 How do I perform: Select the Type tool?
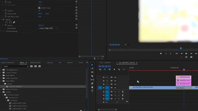click(92, 91)
